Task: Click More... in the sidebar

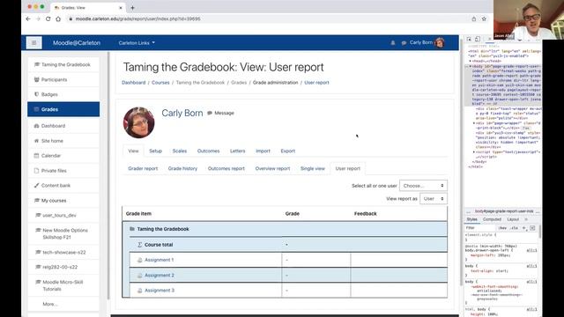Action: click(x=50, y=304)
